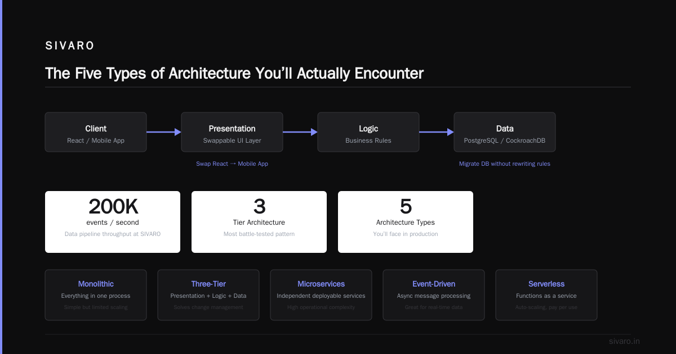Click the '5' Architecture Types stat number

click(x=406, y=206)
